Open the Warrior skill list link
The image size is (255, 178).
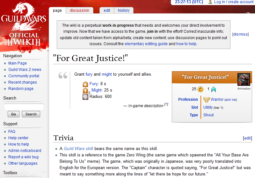(231, 100)
